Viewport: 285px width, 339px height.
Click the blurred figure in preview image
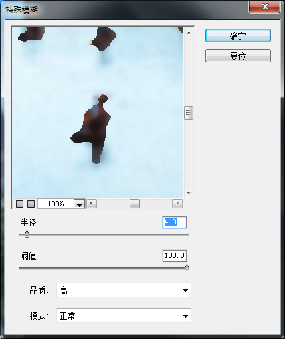pyautogui.click(x=94, y=129)
